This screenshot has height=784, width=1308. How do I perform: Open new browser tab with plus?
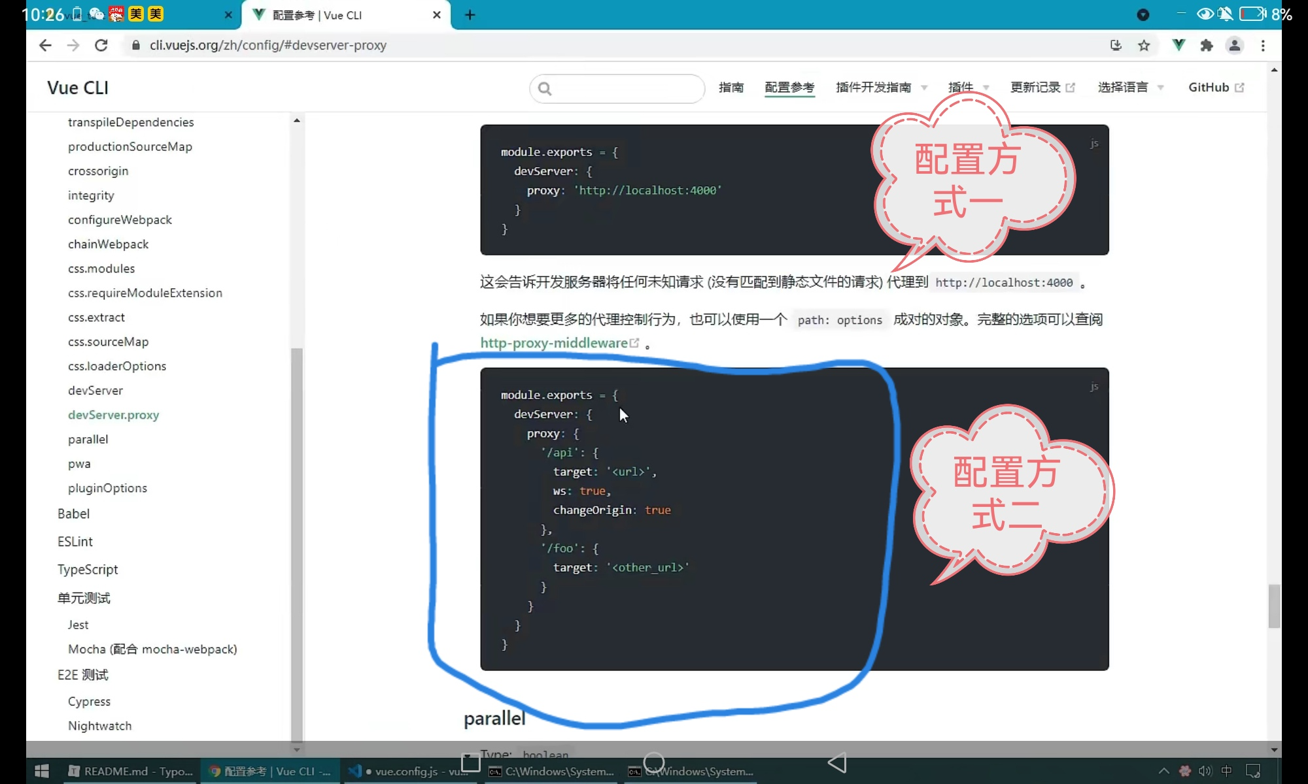pyautogui.click(x=470, y=15)
